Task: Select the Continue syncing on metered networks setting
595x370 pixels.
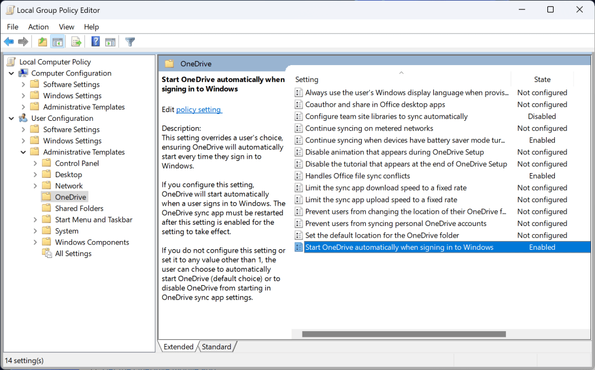Action: click(x=365, y=128)
